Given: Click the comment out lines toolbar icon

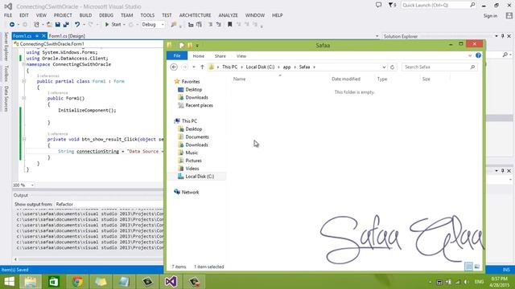Looking at the screenshot, I should 210,25.
